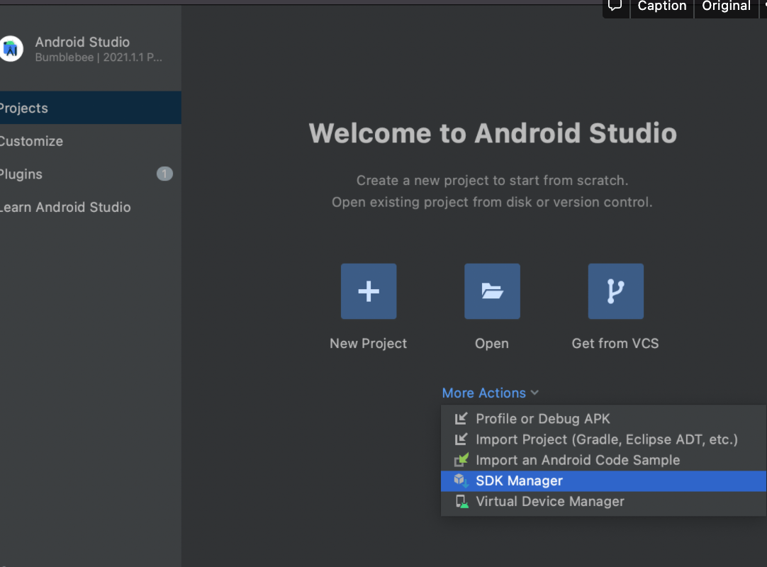Click the Original button
Screen dimensions: 767x567
(x=726, y=6)
